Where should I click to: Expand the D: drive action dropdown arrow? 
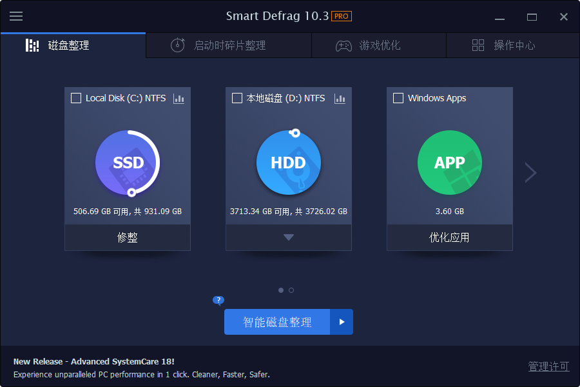point(289,237)
